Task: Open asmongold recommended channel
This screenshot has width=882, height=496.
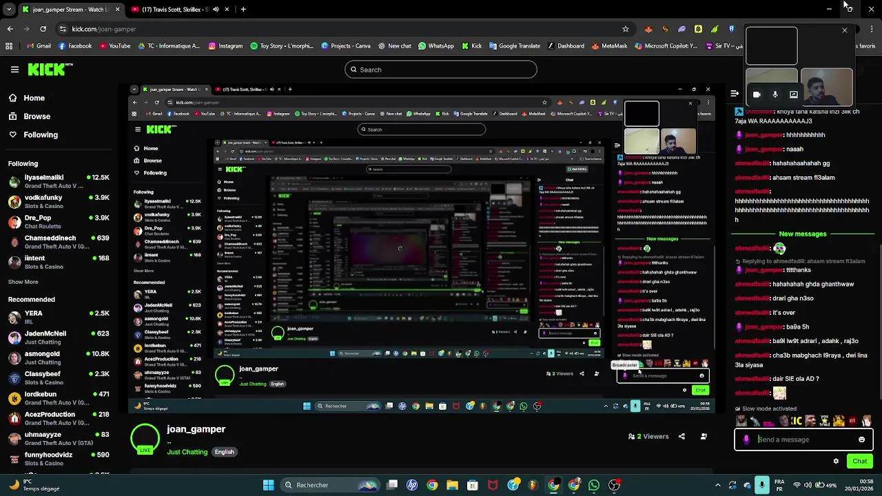Action: tap(59, 358)
